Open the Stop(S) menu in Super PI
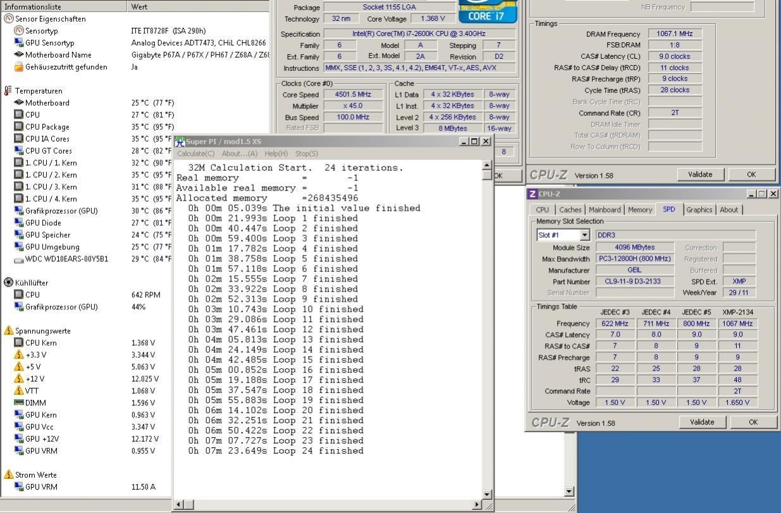The height and width of the screenshot is (513, 781). click(x=307, y=154)
